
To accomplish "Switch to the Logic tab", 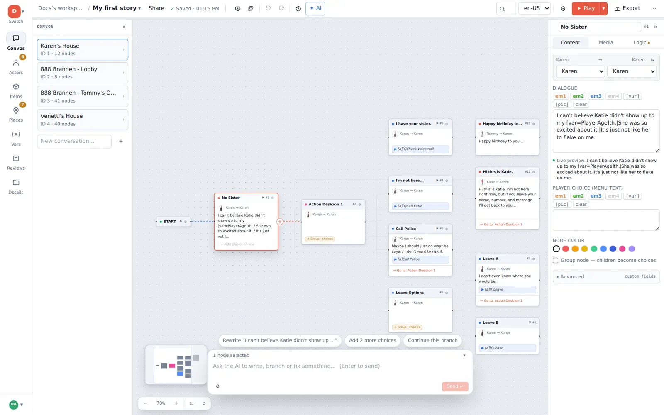I will [642, 42].
